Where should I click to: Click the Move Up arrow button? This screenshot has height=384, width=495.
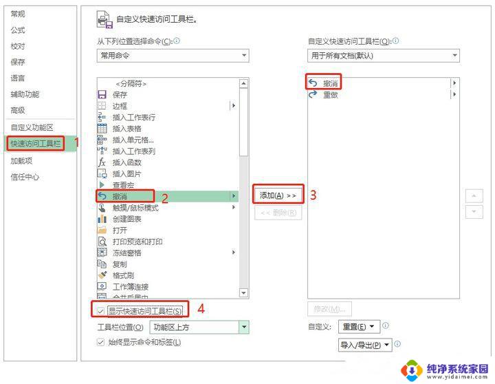(x=474, y=195)
